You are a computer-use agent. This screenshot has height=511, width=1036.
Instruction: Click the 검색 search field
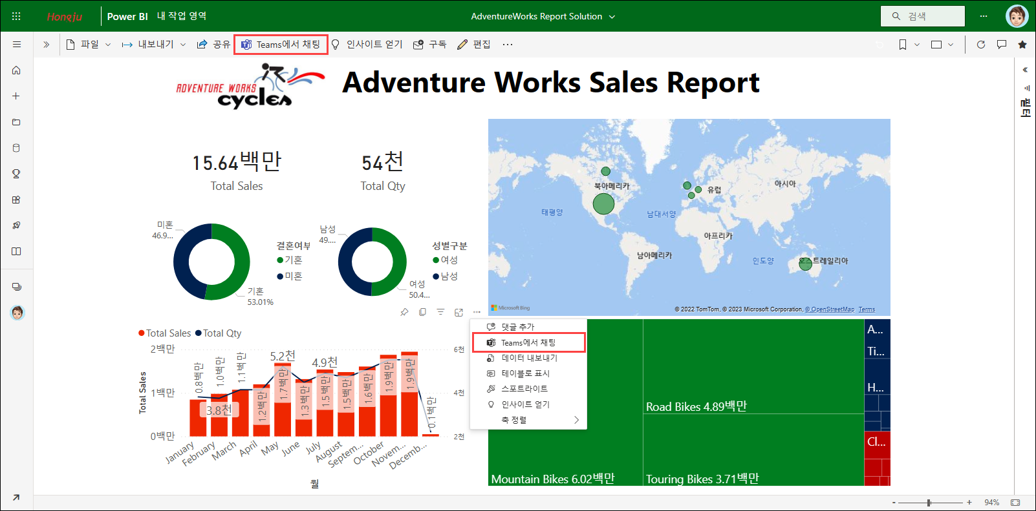click(923, 16)
